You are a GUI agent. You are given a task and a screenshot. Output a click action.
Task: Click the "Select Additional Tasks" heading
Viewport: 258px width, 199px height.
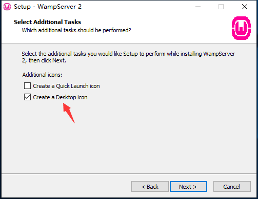pos(47,22)
